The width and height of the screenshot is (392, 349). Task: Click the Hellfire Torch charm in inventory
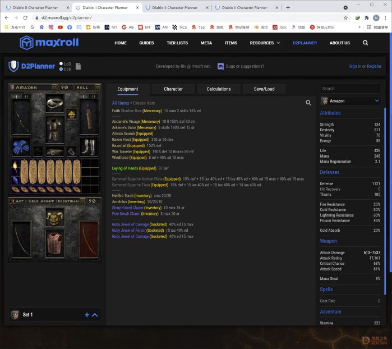pos(16,167)
